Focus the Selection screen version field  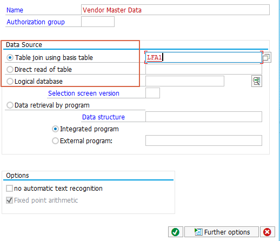pyautogui.click(x=152, y=93)
